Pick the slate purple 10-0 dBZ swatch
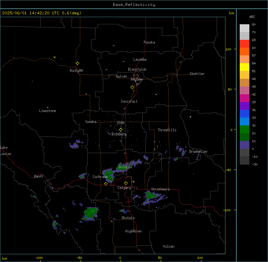 244,145
